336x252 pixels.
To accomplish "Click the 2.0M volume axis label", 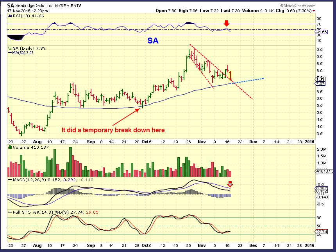I will pos(322,149).
